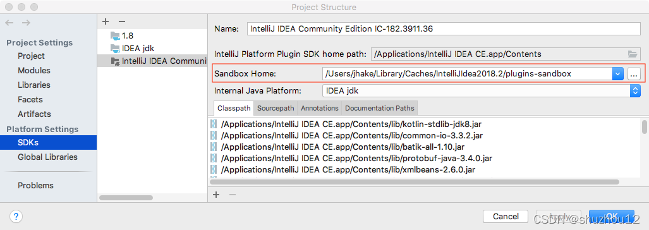Expand the Sandbox Home path dropdown

pos(617,74)
